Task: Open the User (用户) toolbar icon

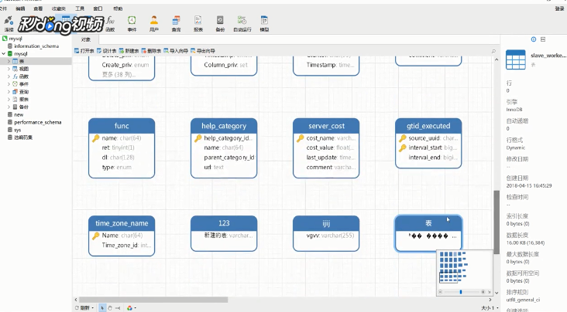Action: [x=154, y=24]
